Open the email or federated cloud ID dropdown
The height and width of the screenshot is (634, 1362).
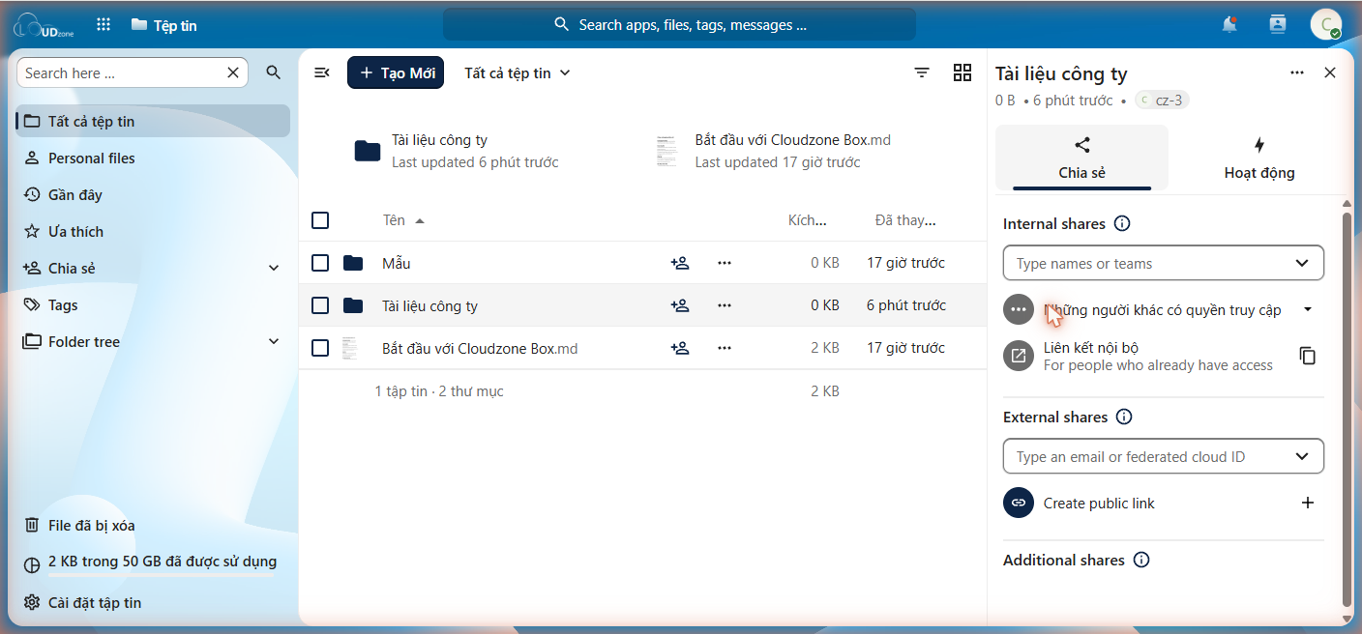[x=1164, y=456]
